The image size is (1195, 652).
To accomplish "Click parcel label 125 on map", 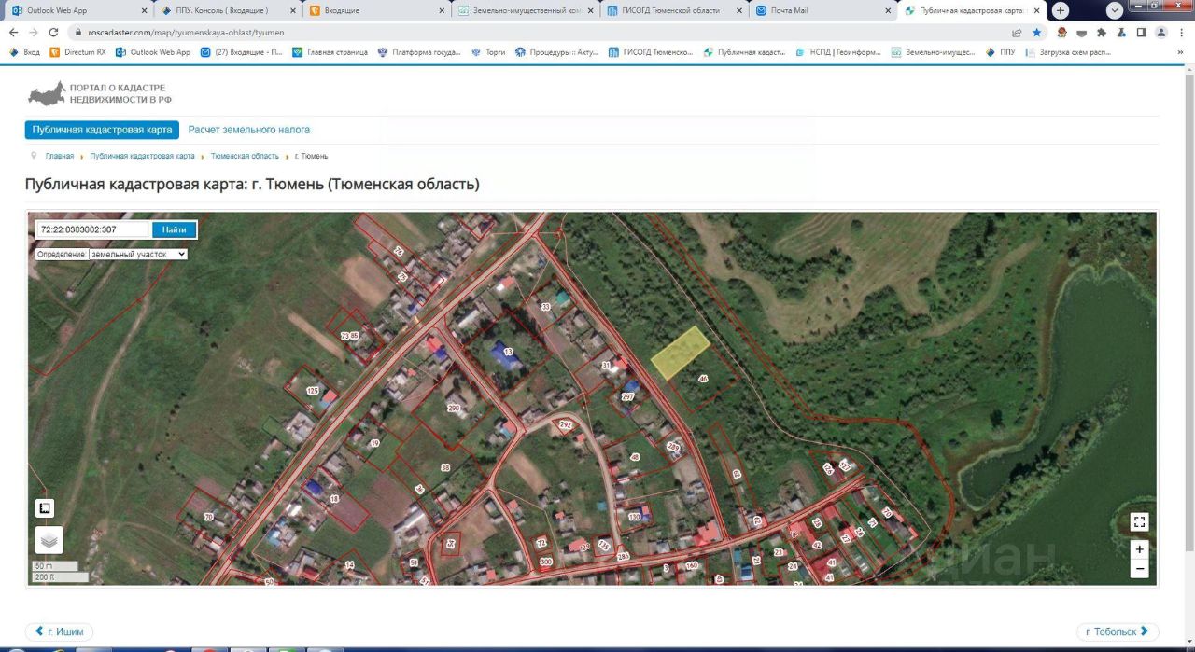I will tap(313, 390).
